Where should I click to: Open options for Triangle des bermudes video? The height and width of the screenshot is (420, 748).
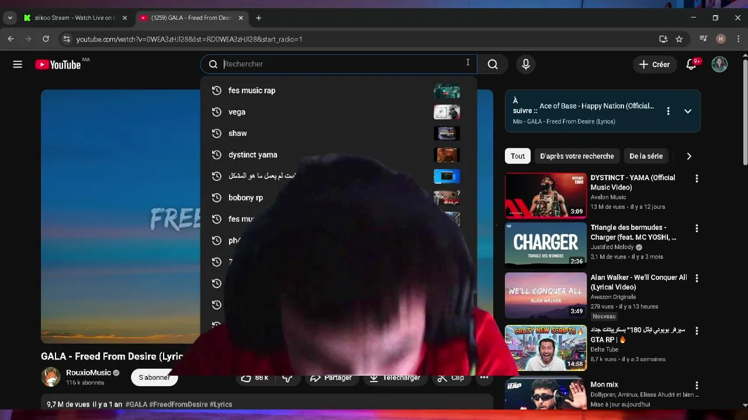tap(696, 229)
